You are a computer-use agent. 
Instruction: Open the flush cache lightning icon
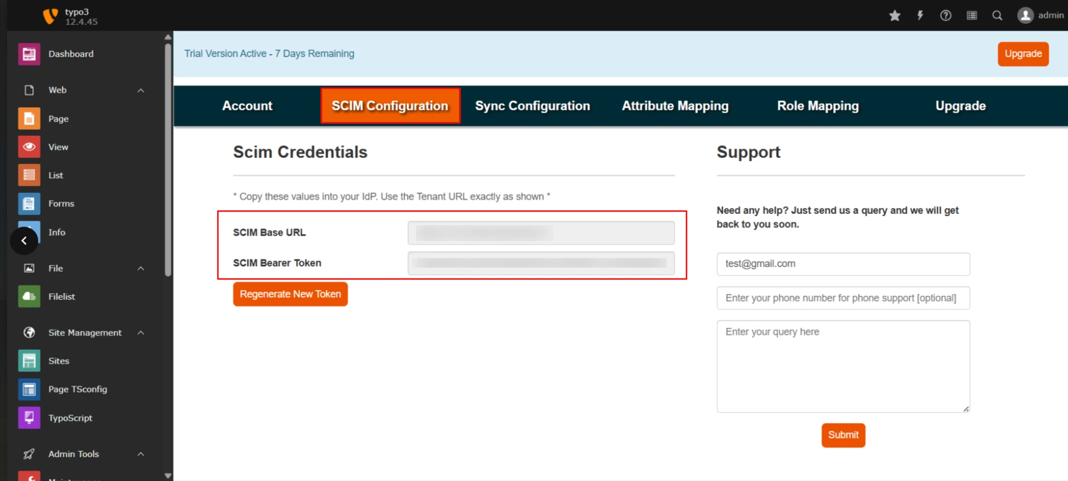pos(920,15)
